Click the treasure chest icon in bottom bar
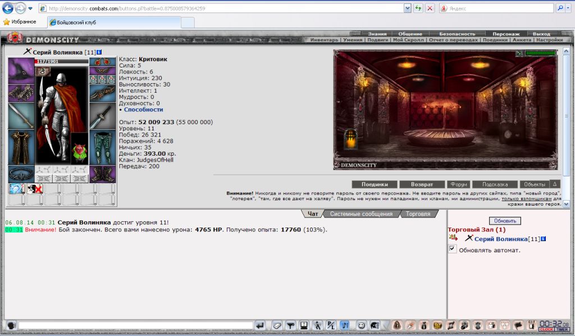Viewport: 575px width, 336px height. (437, 325)
